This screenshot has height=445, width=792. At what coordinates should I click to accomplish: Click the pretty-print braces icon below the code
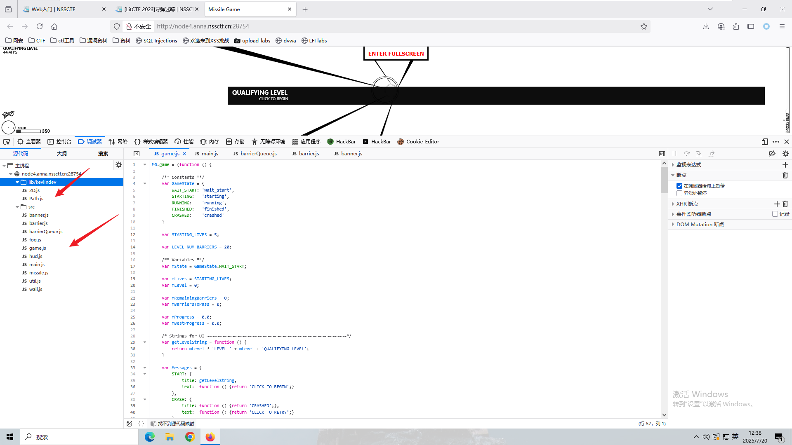[141, 424]
